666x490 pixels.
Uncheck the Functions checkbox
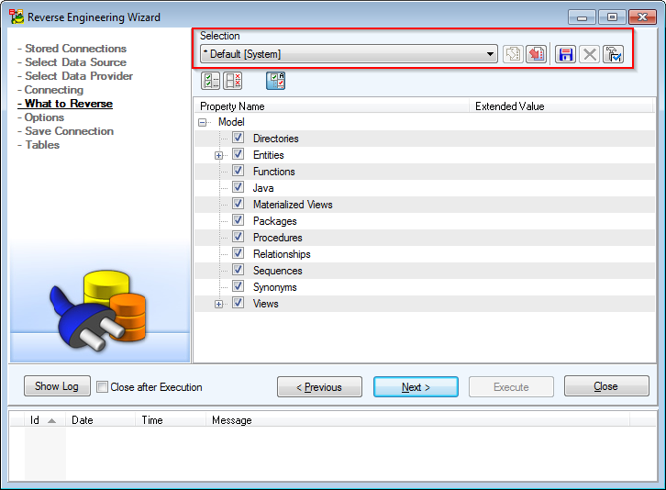point(238,171)
